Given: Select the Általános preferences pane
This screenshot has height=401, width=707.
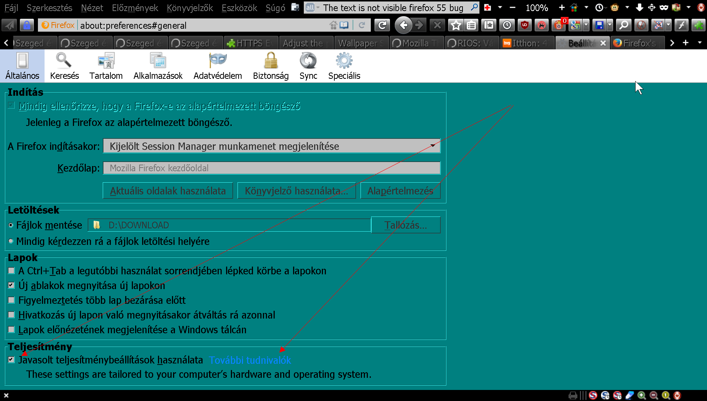Looking at the screenshot, I should coord(22,66).
